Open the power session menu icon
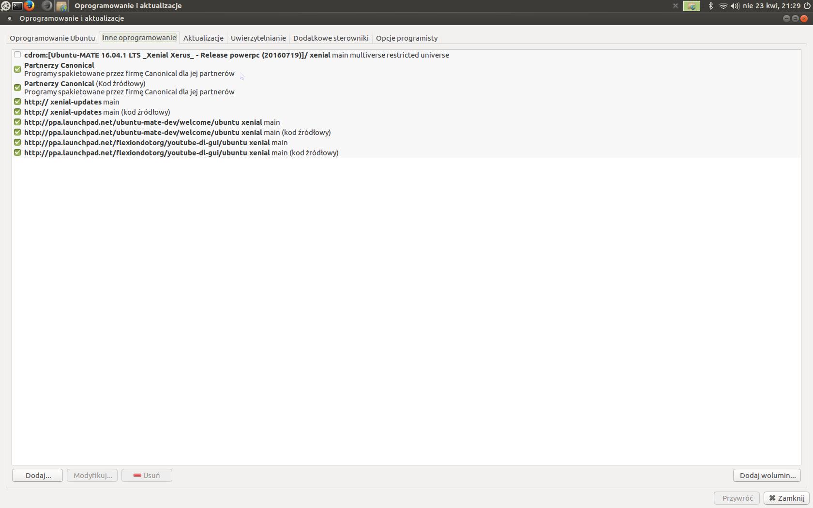The height and width of the screenshot is (508, 813). click(x=807, y=6)
